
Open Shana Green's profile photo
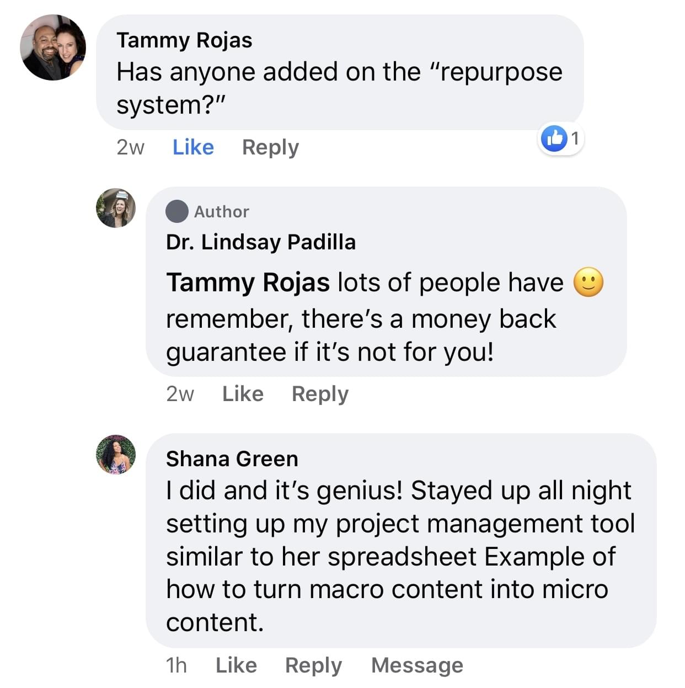(116, 454)
